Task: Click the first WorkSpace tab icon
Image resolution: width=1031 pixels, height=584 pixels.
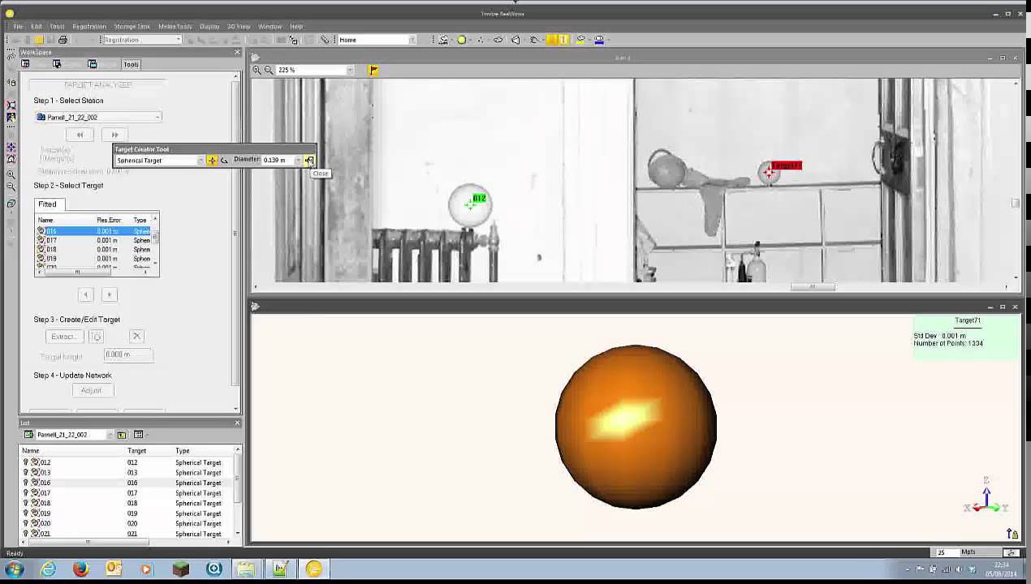Action: [25, 64]
